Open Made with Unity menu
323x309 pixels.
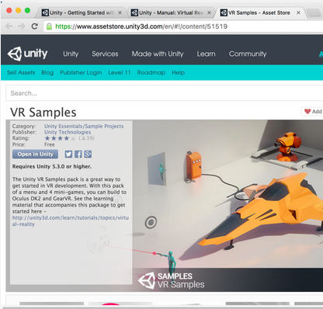pyautogui.click(x=158, y=54)
